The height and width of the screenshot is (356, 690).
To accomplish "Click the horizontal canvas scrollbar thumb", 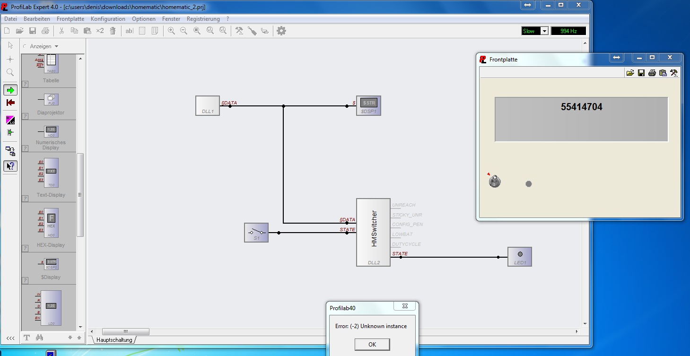I will [x=125, y=331].
